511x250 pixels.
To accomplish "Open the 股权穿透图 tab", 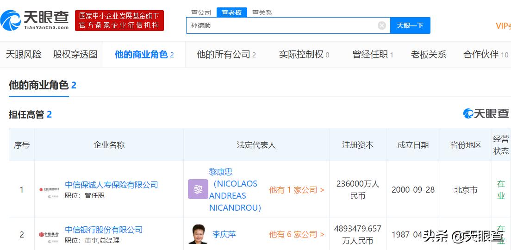I will tap(75, 55).
